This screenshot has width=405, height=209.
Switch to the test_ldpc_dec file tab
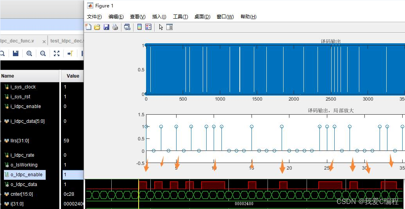click(x=66, y=41)
